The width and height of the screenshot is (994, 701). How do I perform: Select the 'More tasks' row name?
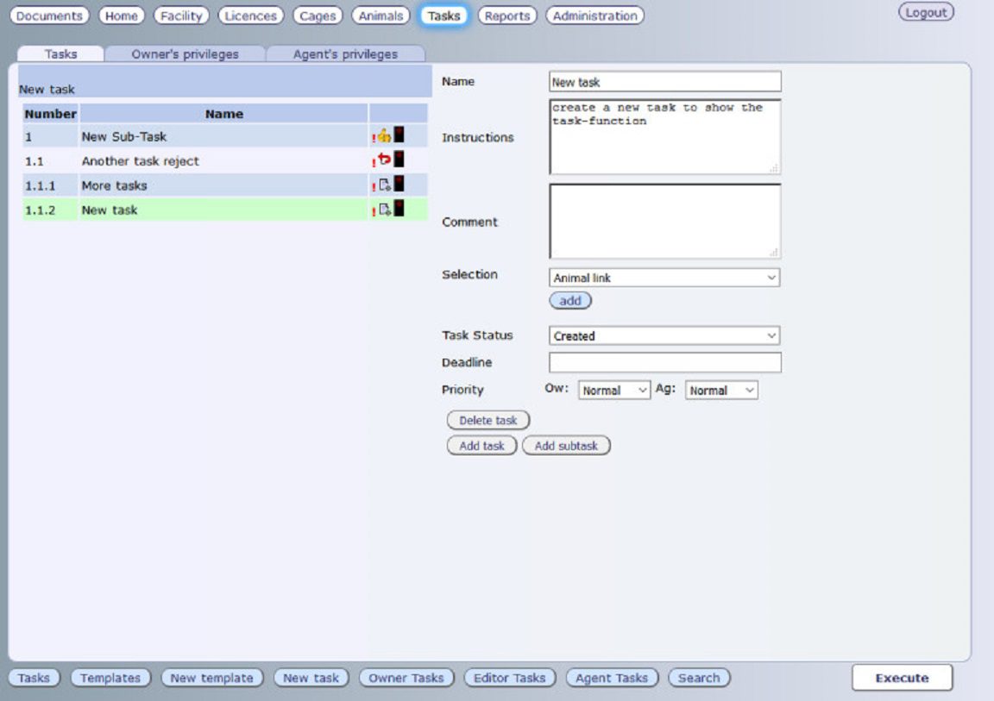coord(114,185)
